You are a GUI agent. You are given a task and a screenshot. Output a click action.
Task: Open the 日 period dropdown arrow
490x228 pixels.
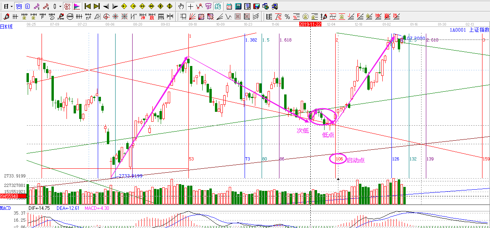pyautogui.click(x=12, y=6)
